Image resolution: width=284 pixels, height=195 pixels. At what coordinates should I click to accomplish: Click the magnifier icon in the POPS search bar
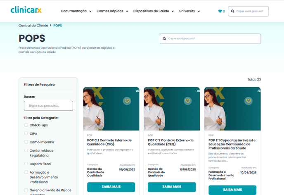(164, 38)
